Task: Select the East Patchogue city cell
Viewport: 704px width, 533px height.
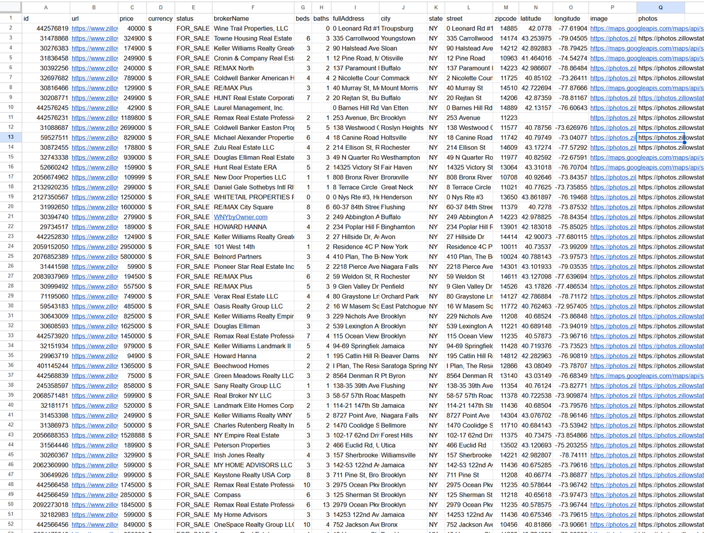Action: 403,306
